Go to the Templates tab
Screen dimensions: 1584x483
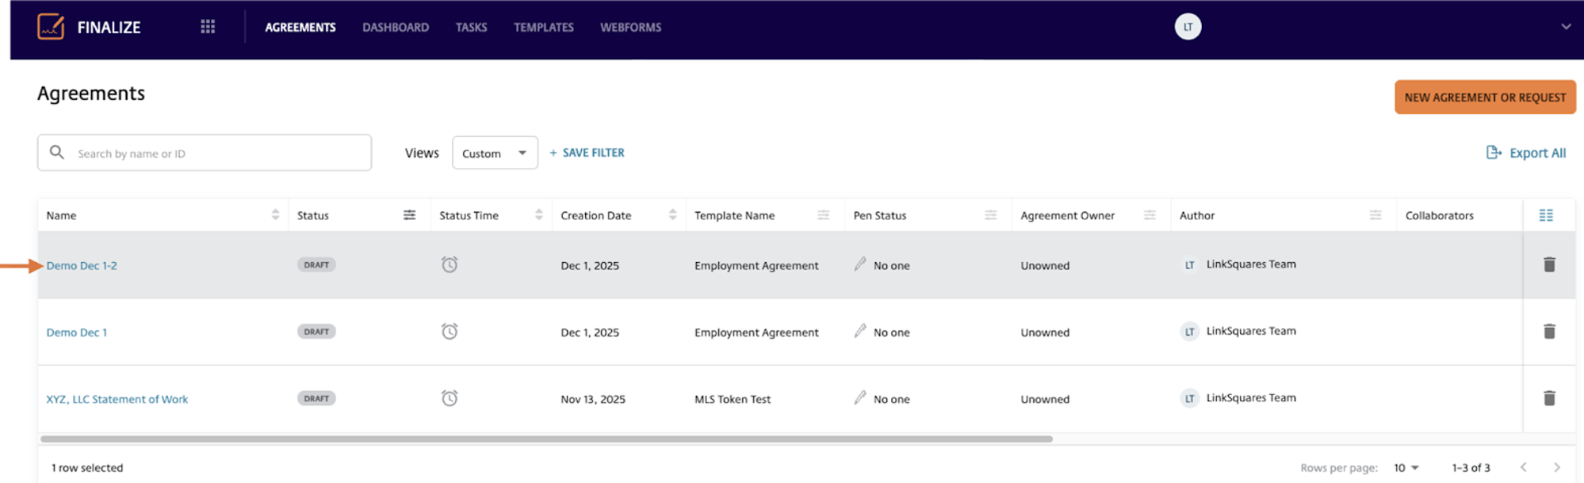[x=543, y=28]
